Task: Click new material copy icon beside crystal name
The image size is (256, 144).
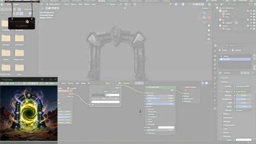Action: [x=245, y=73]
